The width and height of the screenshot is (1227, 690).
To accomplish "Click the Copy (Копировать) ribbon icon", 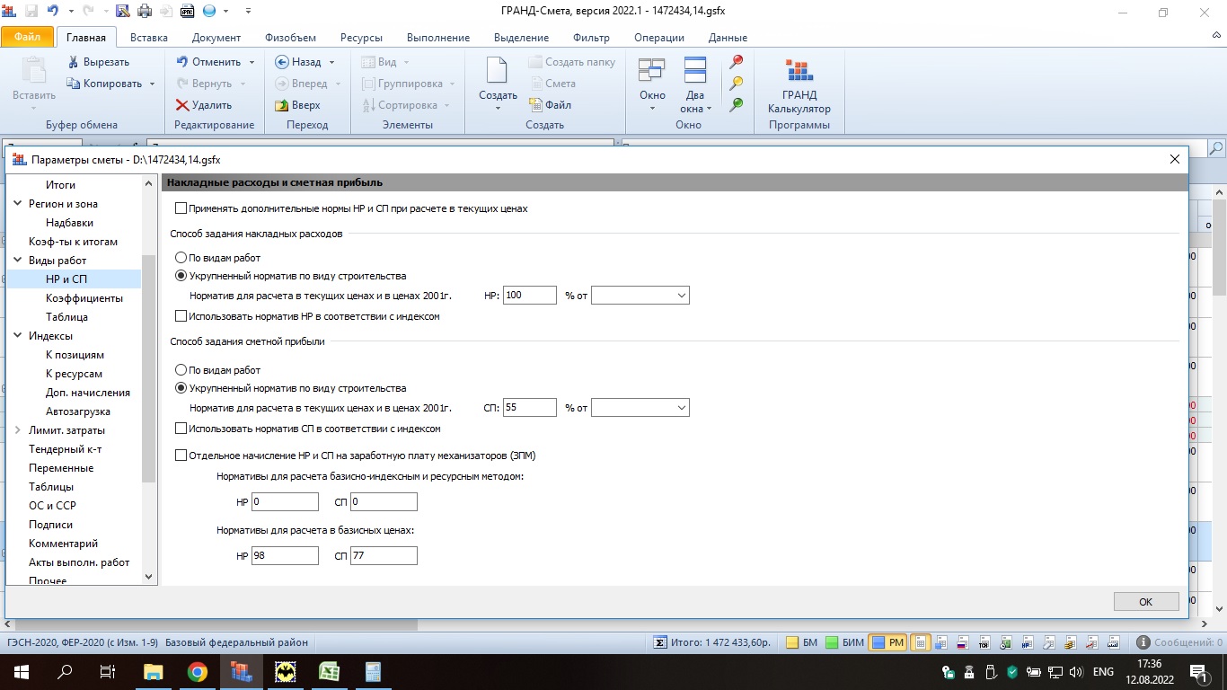I will (x=74, y=84).
